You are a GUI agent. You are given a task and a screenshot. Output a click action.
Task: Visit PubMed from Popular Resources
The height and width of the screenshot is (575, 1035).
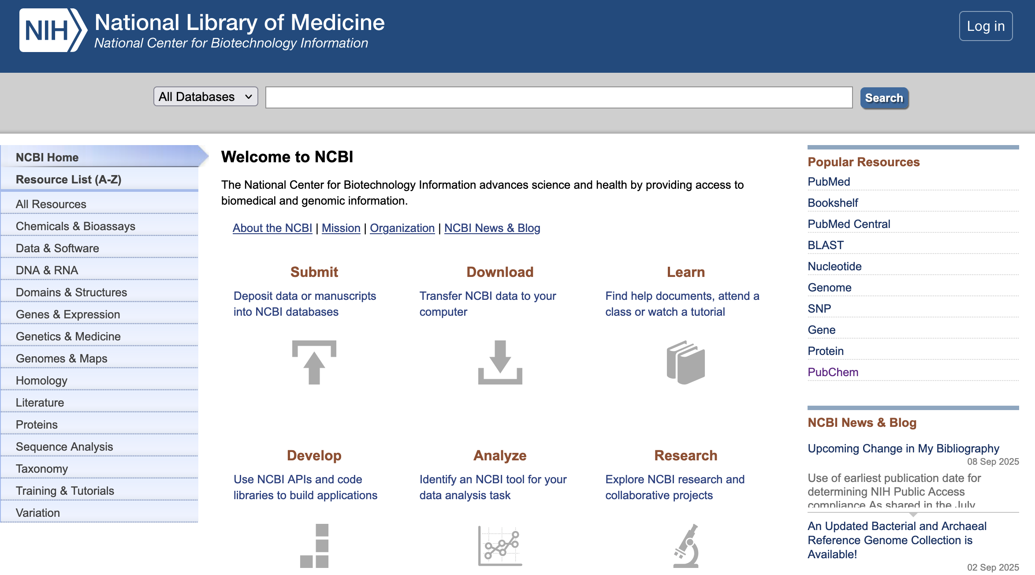point(829,182)
